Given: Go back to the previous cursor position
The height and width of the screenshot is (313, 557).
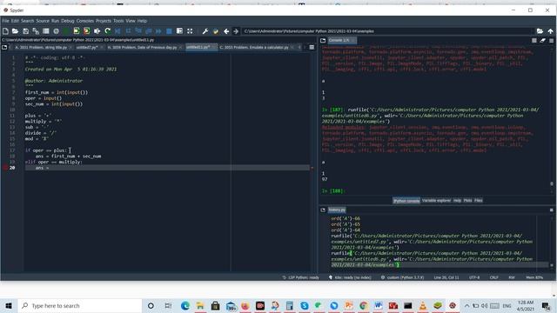Looking at the screenshot, I should coord(226,31).
